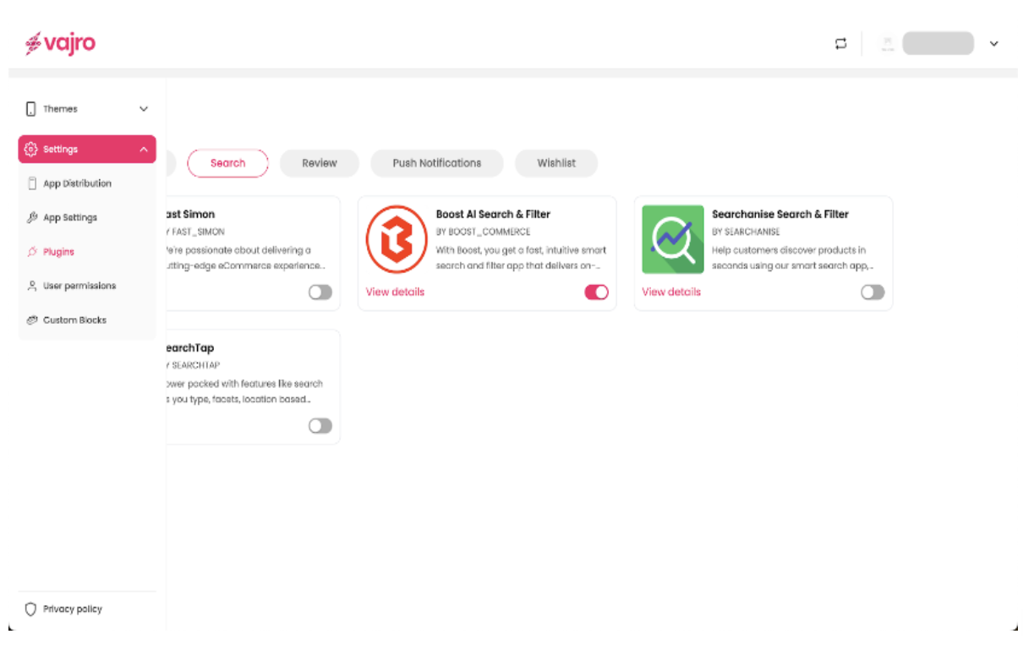The image size is (1023, 656).
Task: Click the App Distribution icon
Action: (x=32, y=183)
